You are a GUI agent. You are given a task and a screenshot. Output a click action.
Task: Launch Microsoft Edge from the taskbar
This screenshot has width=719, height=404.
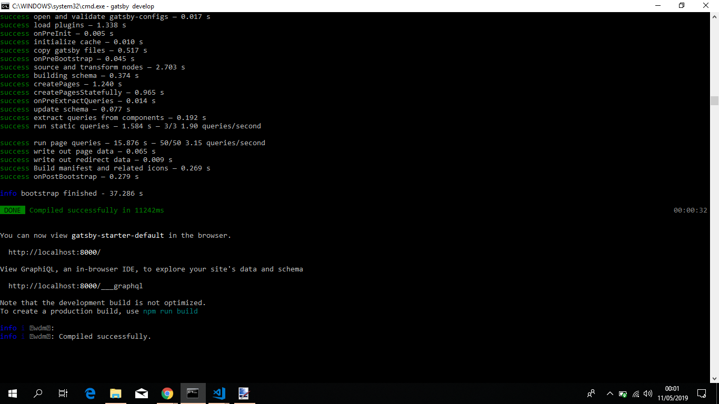pos(89,393)
